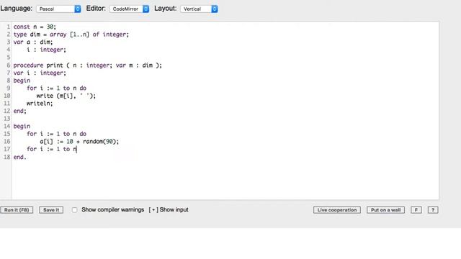
Task: Click line 'type dim = array [1..n] of integer;'
Action: point(71,35)
